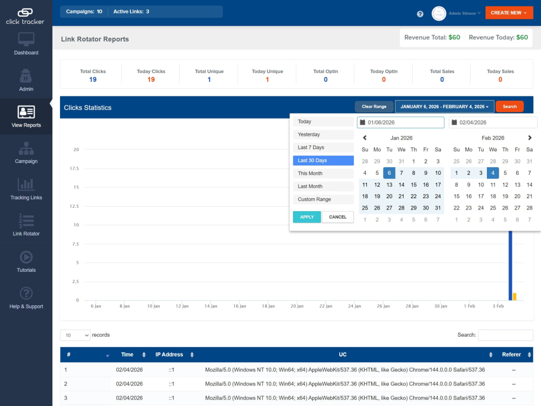Open the Dashboard monitor icon
This screenshot has height=406, width=541.
tap(26, 40)
